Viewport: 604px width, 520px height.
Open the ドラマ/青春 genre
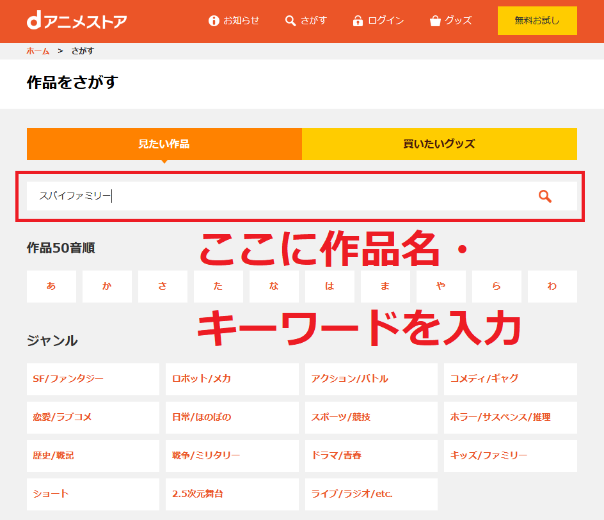371,456
